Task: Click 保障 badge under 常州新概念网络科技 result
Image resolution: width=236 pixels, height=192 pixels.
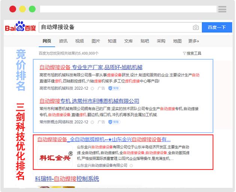Action: (114, 122)
